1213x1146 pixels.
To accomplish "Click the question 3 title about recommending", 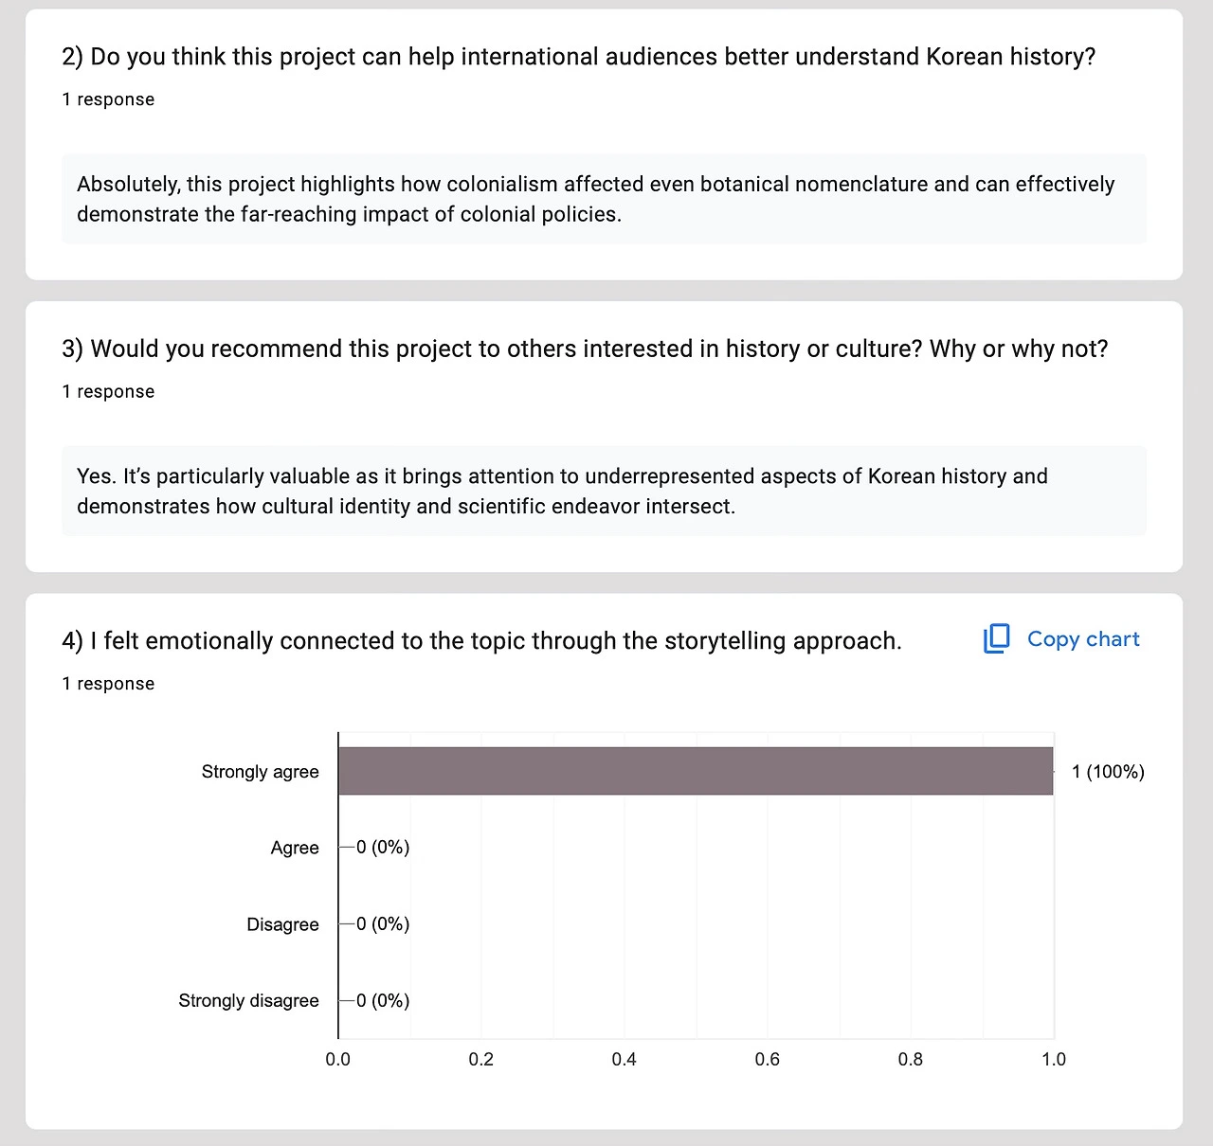I will tap(584, 349).
